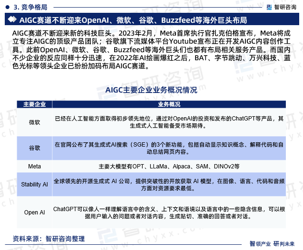Select the '谷歌' company cell
The image size is (303, 250).
click(34, 148)
